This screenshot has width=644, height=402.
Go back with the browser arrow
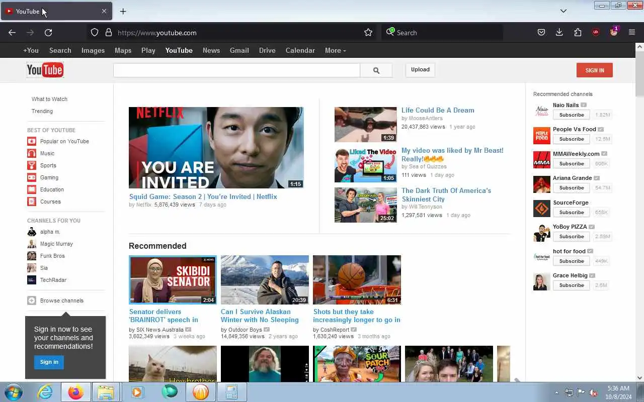(12, 33)
